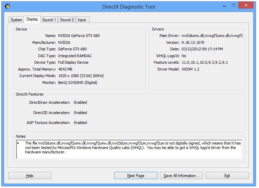
Task: Click the DirectX Features group label
Action: 30,94
